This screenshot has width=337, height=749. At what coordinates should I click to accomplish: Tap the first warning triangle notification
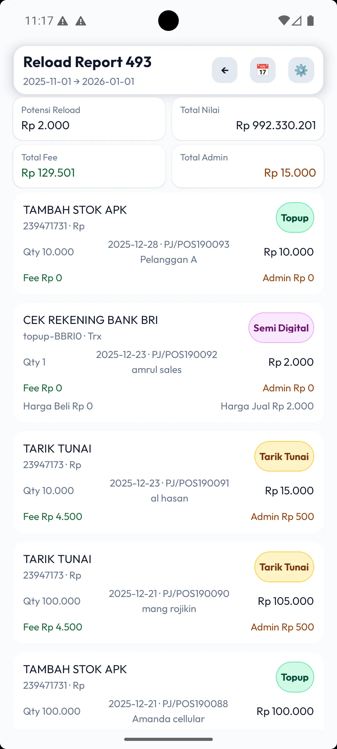[x=63, y=21]
